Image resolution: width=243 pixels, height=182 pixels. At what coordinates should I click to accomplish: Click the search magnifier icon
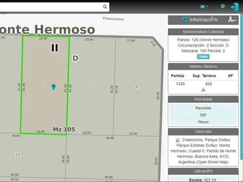(105, 7)
